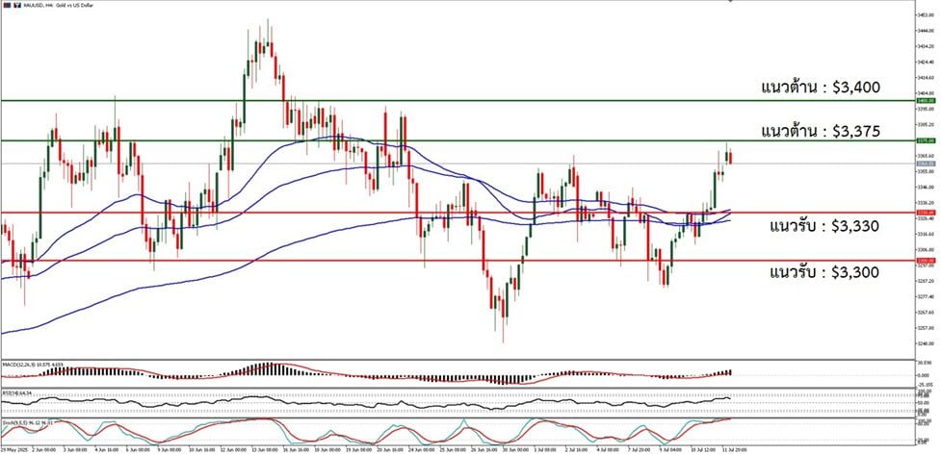Viewport: 941px width, 454px height.
Task: Click the 11 Jul 20:00 time axis label
Action: (722, 449)
